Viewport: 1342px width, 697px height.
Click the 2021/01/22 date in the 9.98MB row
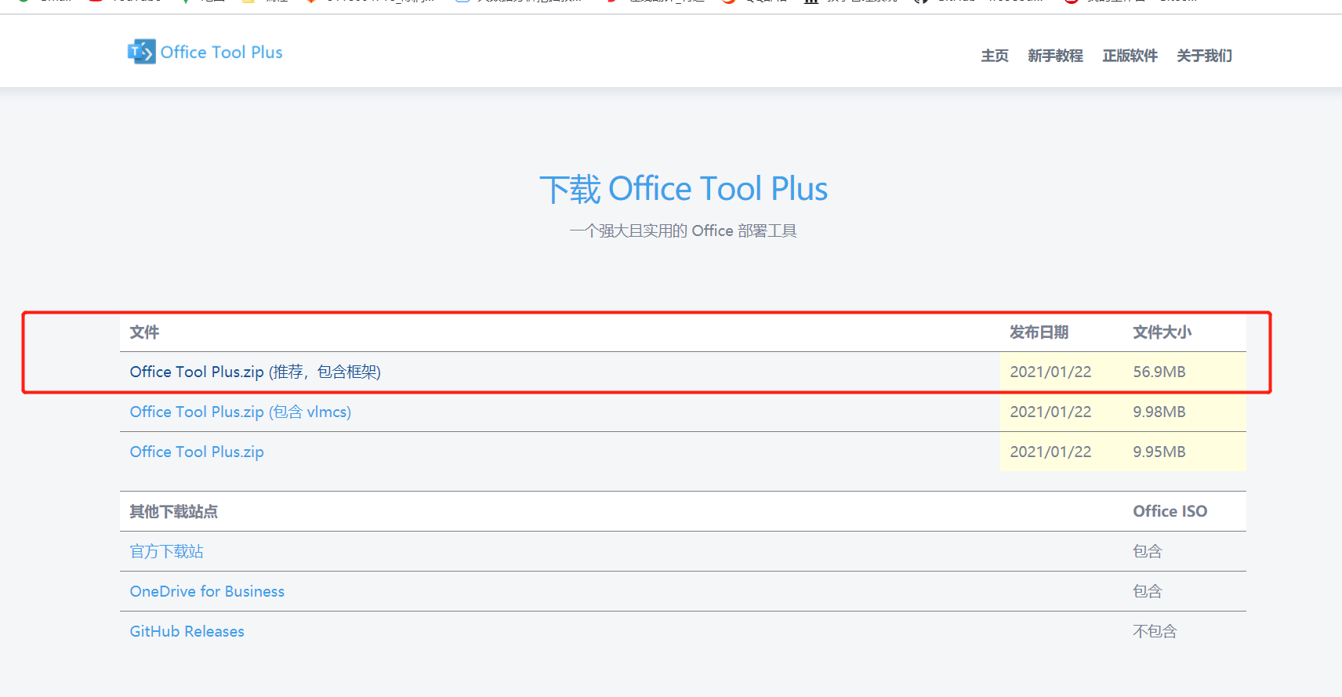pyautogui.click(x=1050, y=412)
